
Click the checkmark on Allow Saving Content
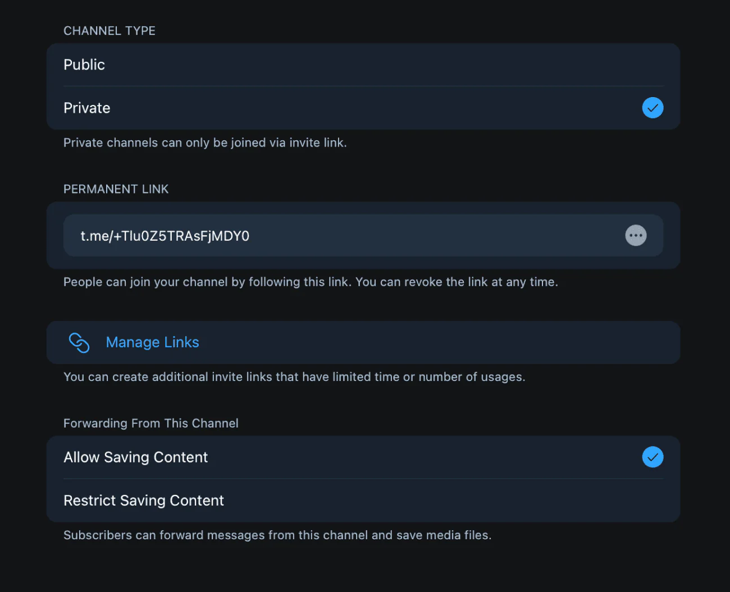click(653, 457)
